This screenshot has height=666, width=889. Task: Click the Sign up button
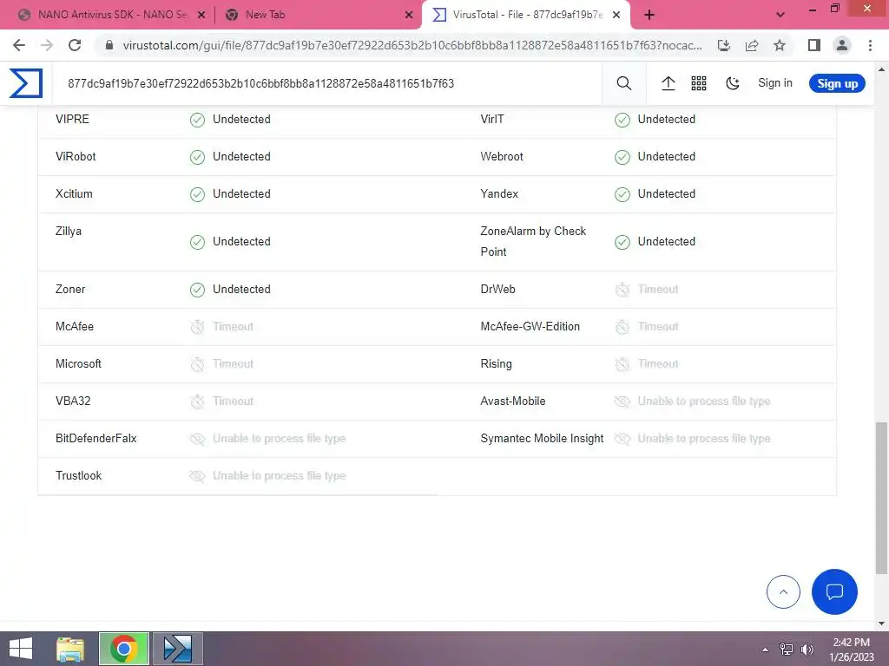(x=837, y=83)
